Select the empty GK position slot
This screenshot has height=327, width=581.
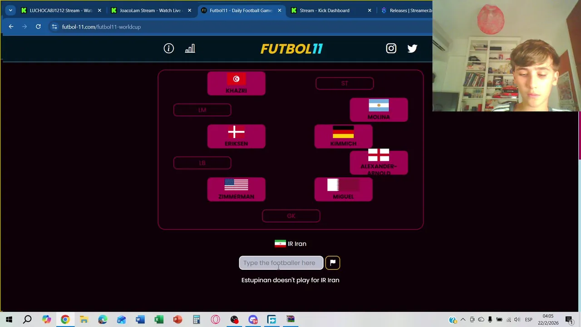[291, 216]
